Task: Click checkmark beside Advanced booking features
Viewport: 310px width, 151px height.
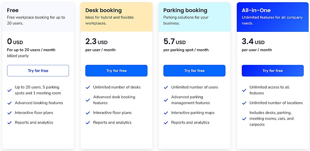Action: coord(10,103)
